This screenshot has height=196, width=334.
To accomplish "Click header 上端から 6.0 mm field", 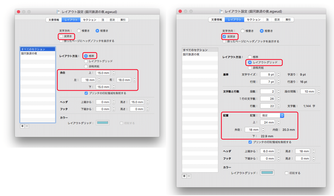I will [267, 151].
